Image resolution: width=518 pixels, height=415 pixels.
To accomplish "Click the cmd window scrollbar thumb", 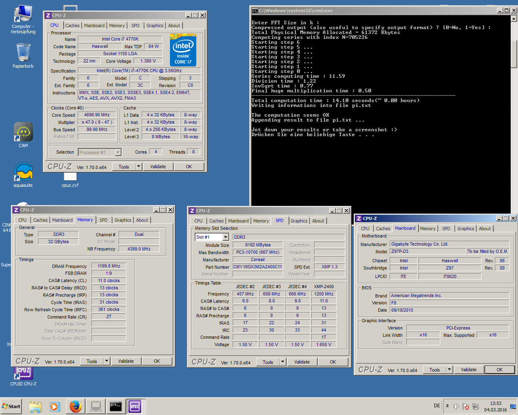I will (x=514, y=53).
